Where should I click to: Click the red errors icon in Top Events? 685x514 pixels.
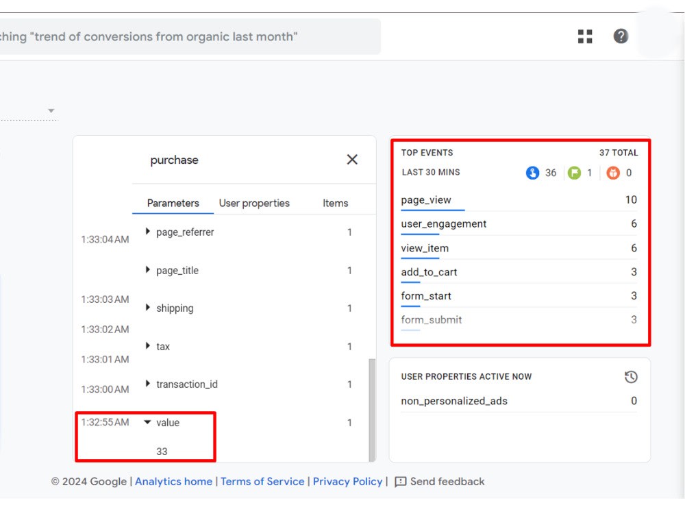(613, 173)
